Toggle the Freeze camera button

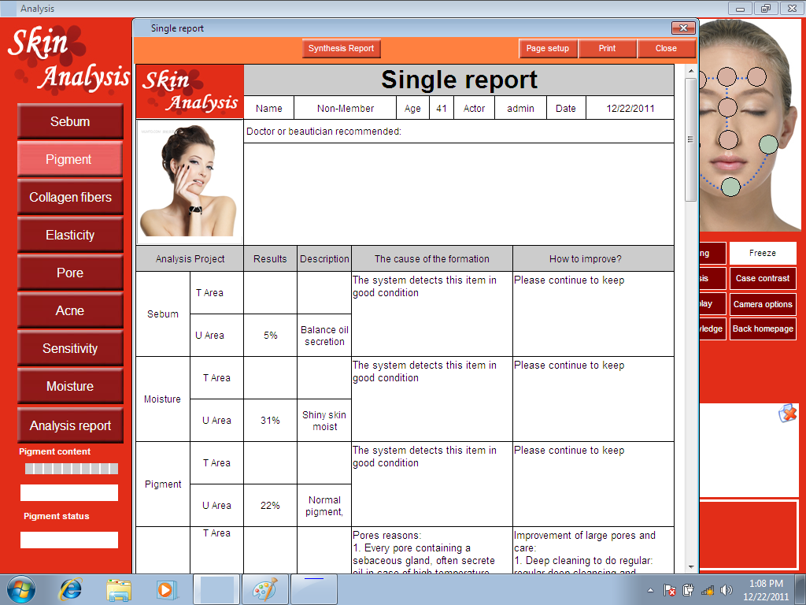click(x=762, y=254)
